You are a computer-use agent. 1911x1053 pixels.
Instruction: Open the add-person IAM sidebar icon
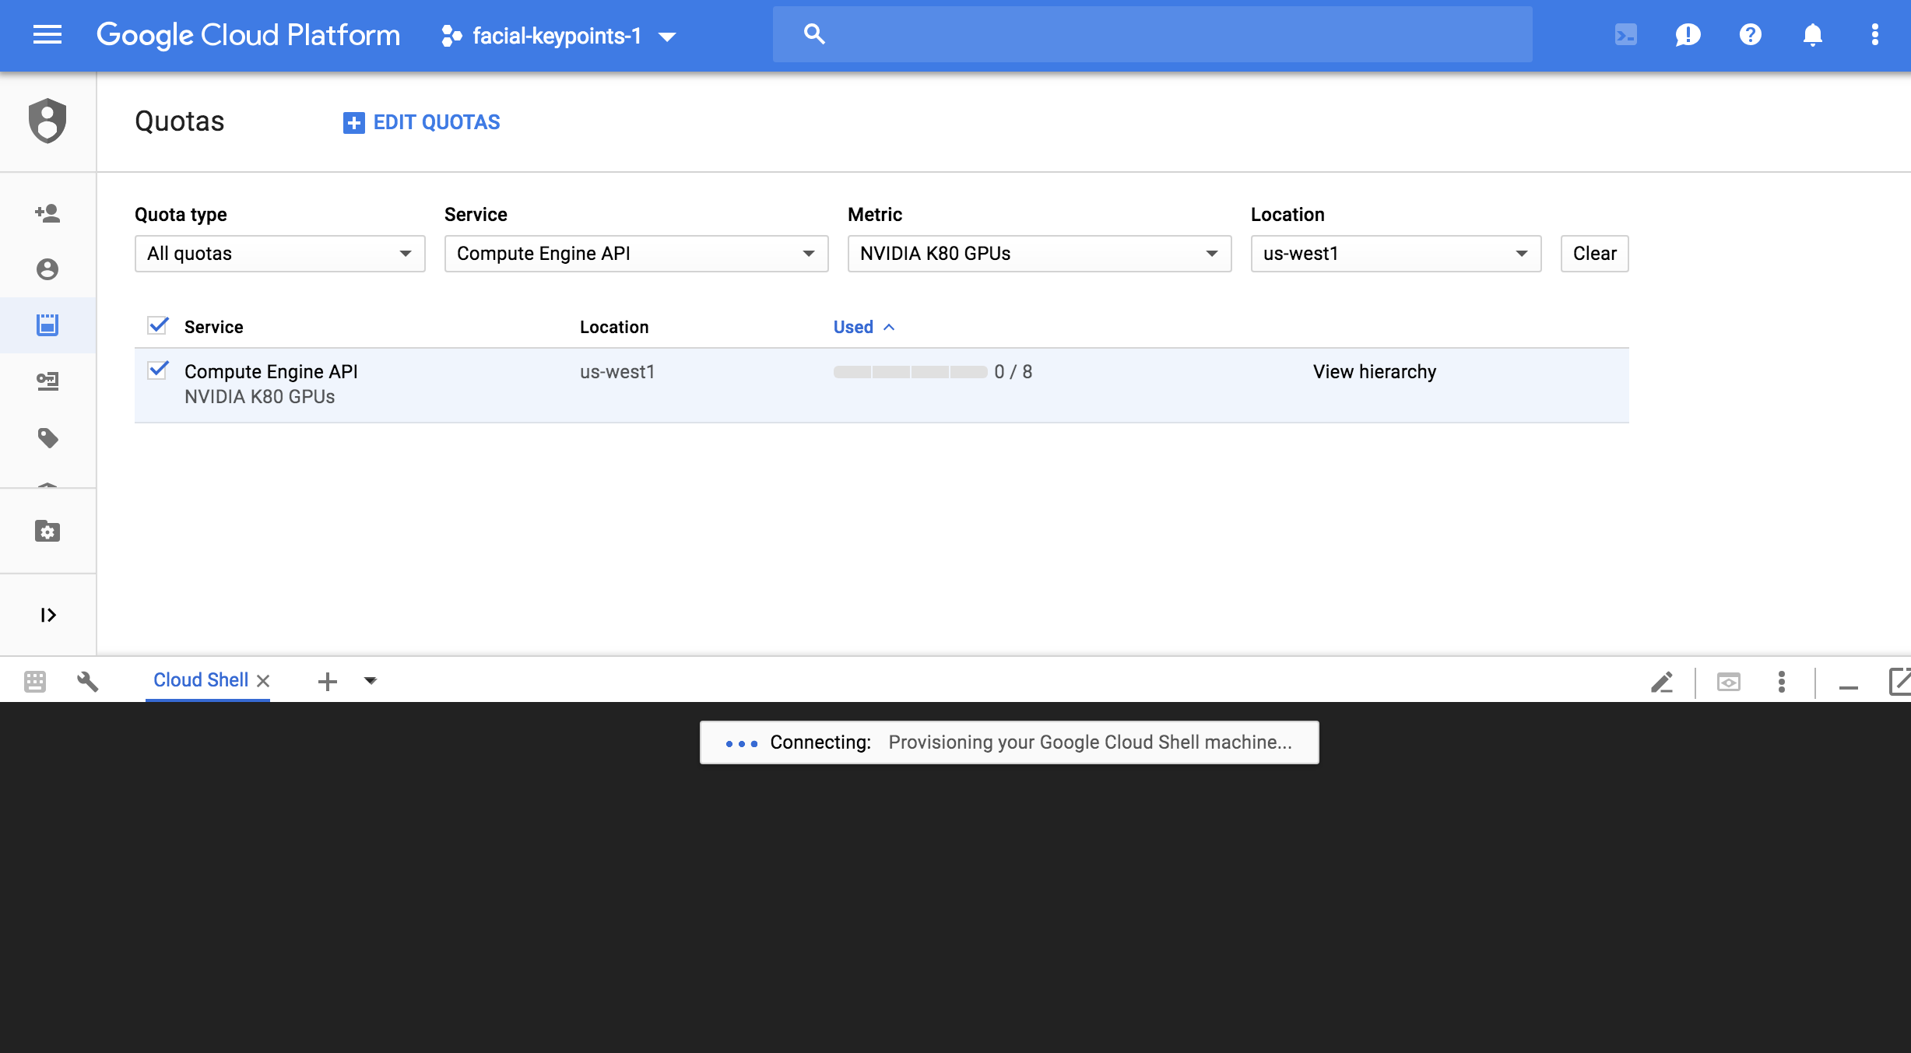47,212
